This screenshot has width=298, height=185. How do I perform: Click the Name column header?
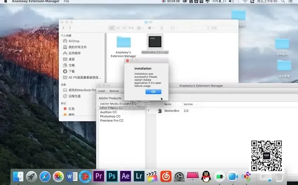(x=168, y=104)
